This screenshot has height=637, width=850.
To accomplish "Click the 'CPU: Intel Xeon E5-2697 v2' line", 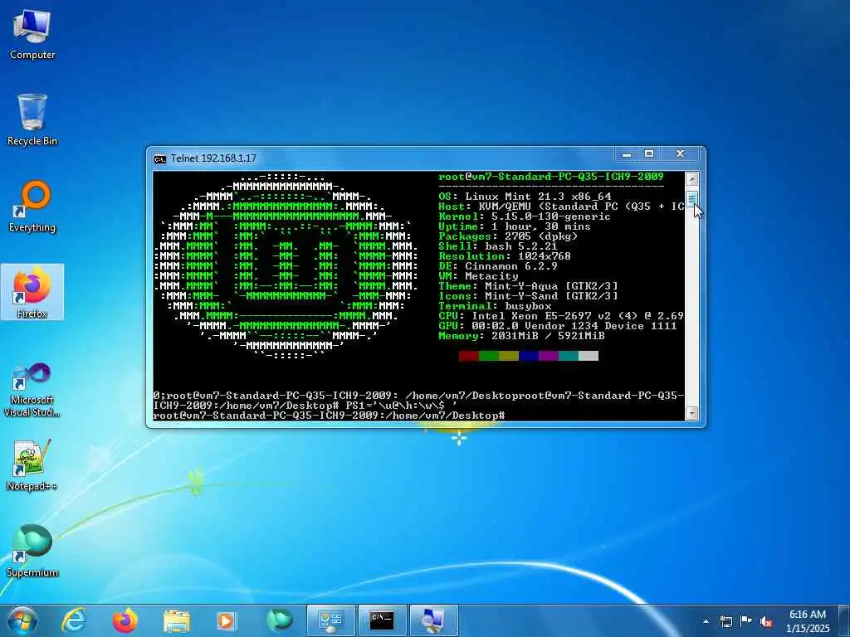I will 561,316.
